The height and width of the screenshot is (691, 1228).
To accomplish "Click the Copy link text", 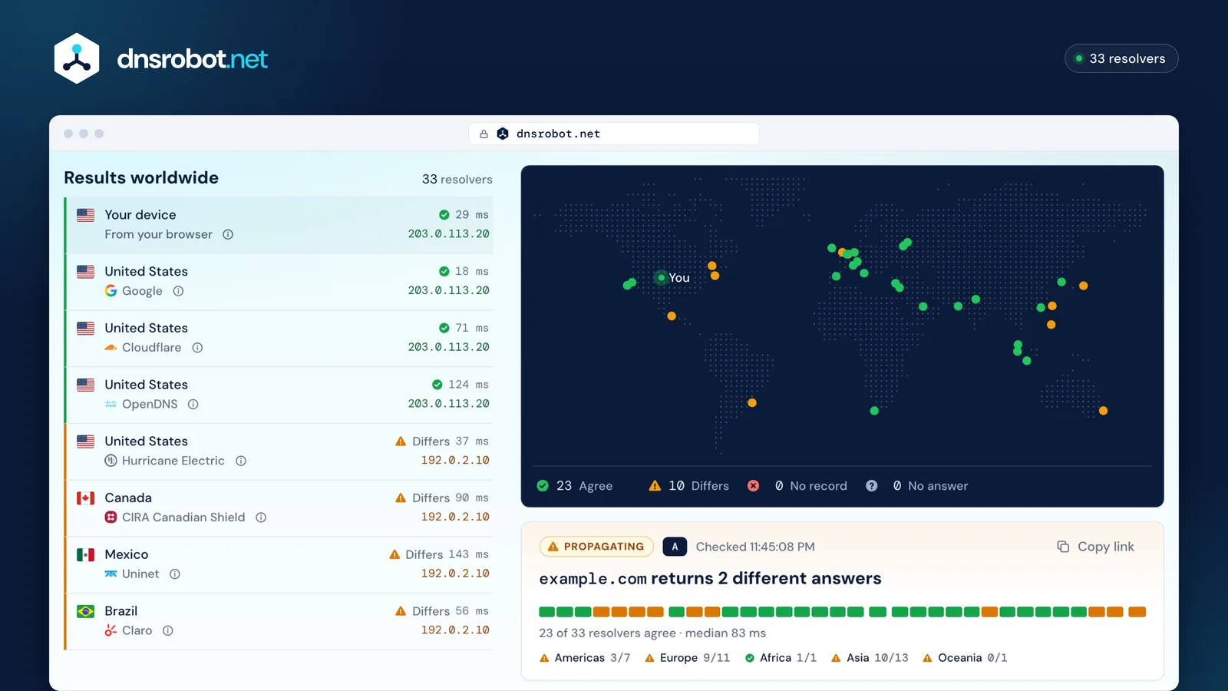I will (1105, 547).
